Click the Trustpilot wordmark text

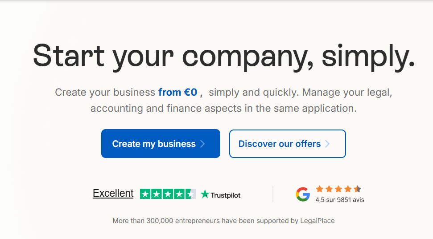click(225, 195)
